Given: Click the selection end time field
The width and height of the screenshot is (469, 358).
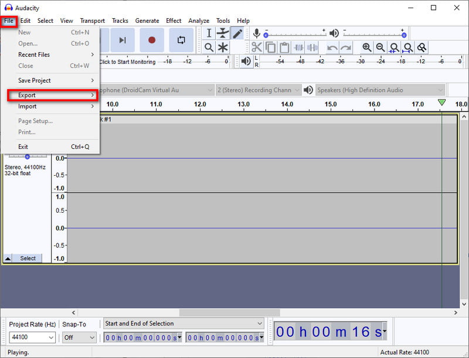Looking at the screenshot, I should tap(225, 337).
